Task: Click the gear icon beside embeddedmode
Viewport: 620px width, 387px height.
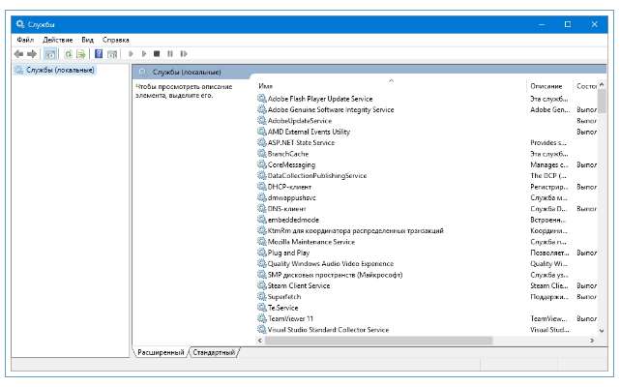Action: [x=262, y=220]
